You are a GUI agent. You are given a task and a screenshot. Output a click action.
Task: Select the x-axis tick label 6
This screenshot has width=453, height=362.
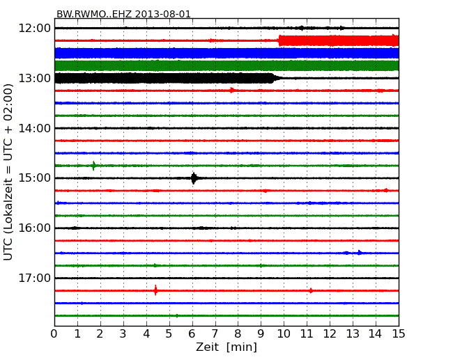point(192,334)
